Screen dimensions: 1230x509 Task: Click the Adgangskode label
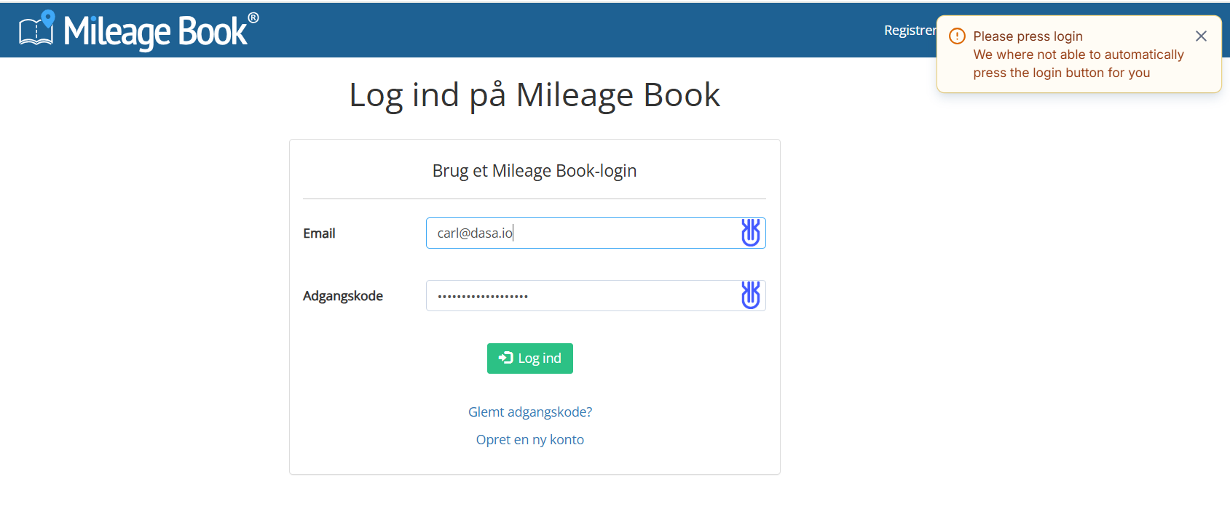click(x=343, y=296)
